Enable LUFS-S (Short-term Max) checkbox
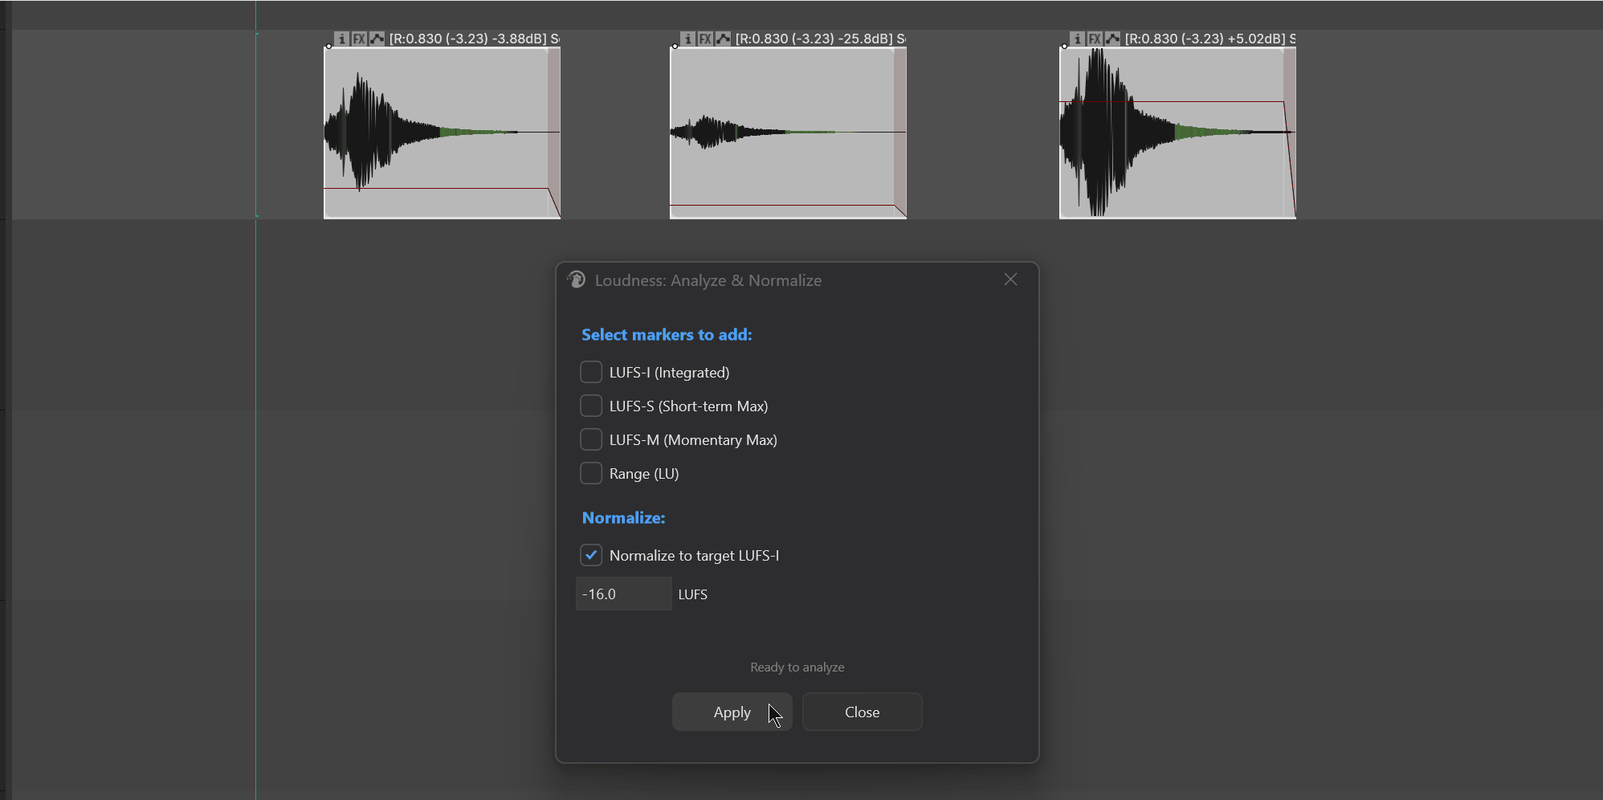The height and width of the screenshot is (800, 1603). pyautogui.click(x=591, y=406)
